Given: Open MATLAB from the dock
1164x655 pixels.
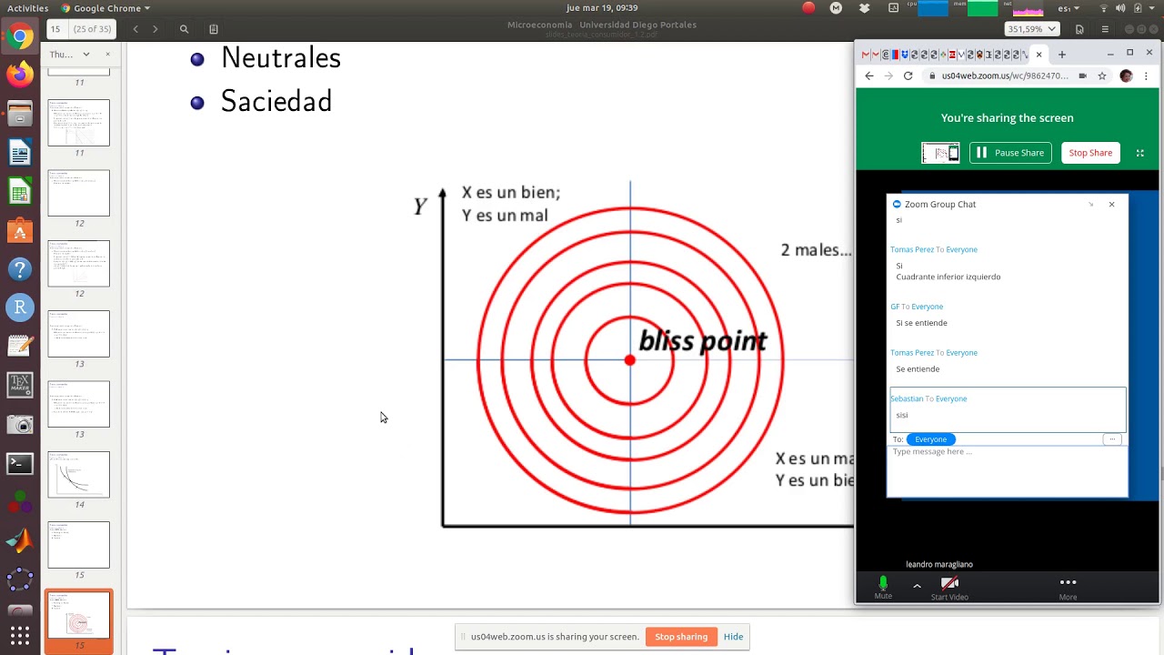Looking at the screenshot, I should coord(20,540).
